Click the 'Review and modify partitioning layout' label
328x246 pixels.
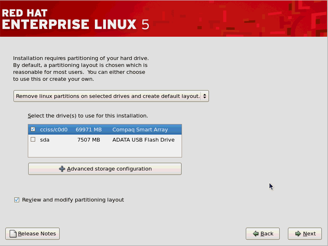tap(73, 200)
